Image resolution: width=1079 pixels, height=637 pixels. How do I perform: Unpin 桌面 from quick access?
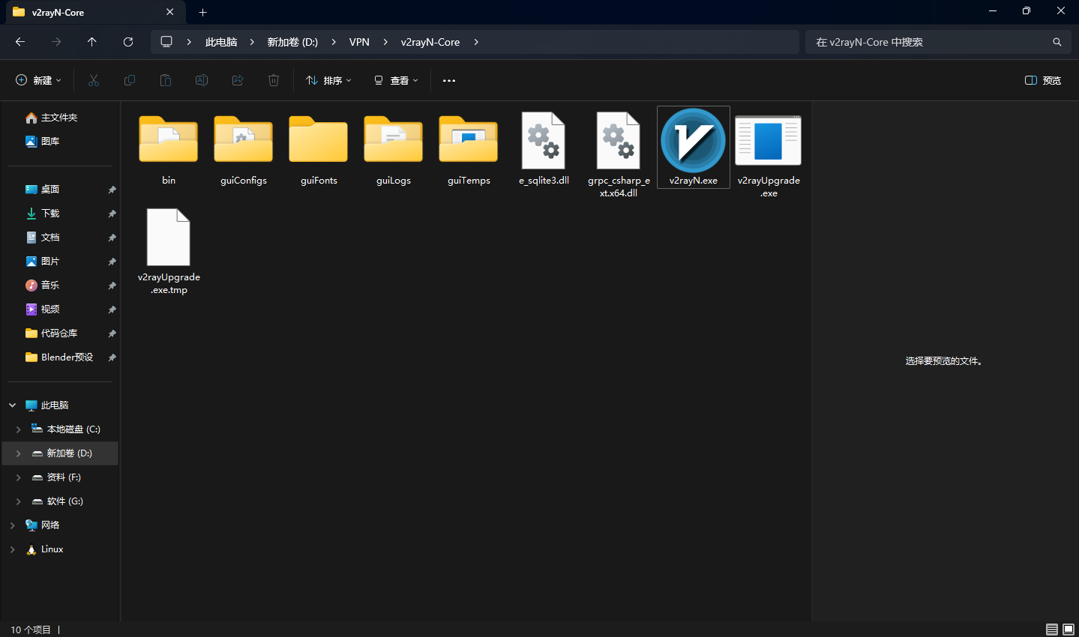click(x=112, y=190)
